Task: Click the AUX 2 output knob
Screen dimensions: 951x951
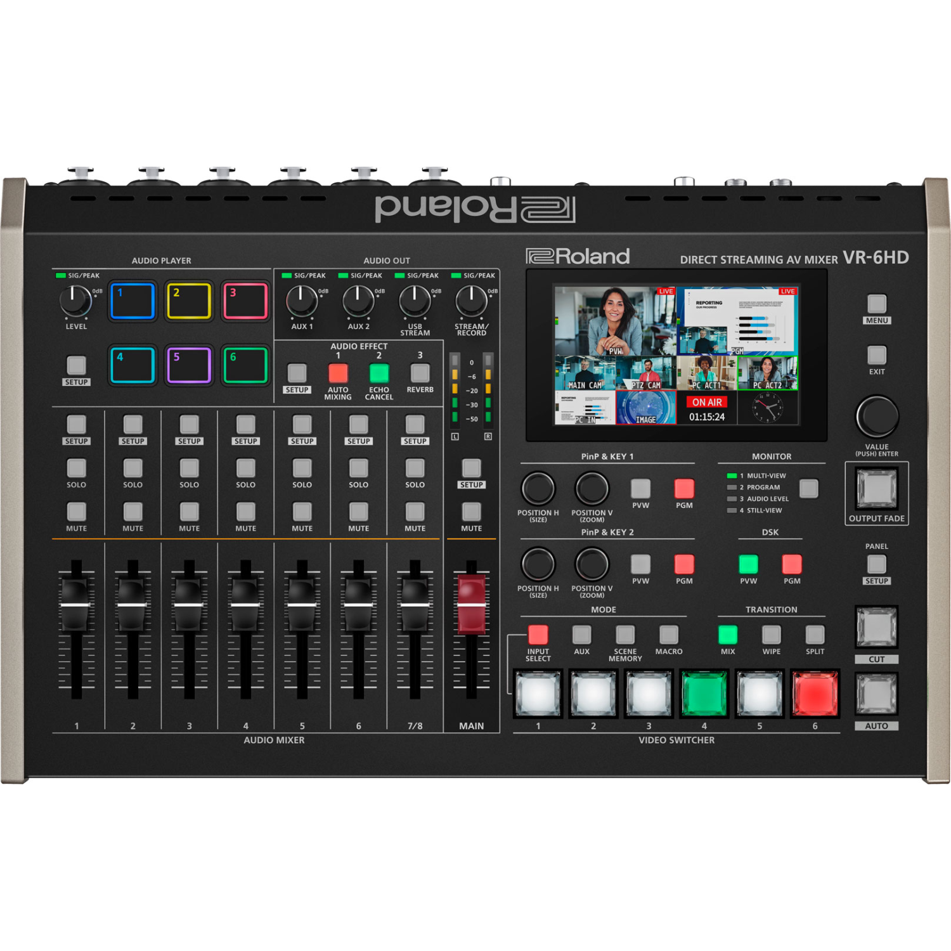Action: 358,301
